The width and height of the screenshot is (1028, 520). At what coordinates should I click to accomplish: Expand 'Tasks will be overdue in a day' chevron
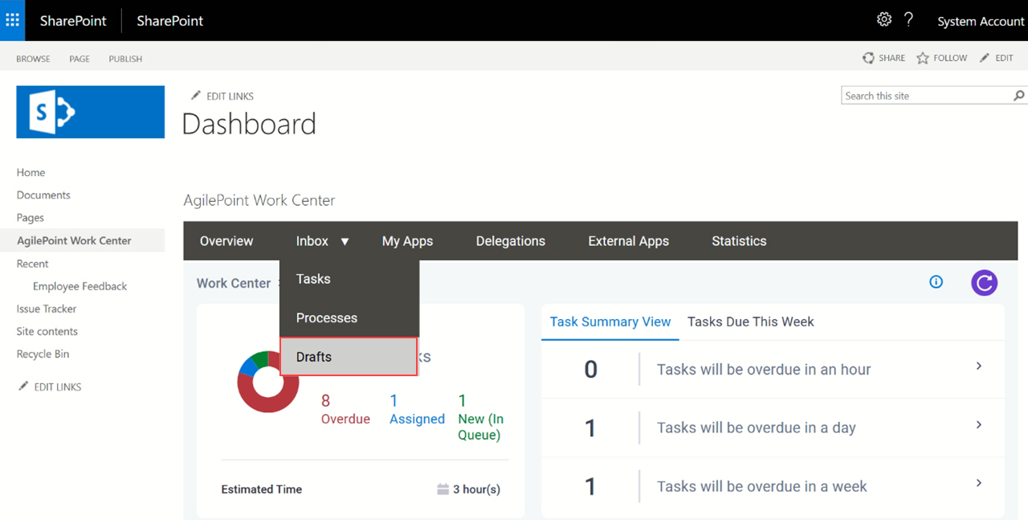(978, 425)
